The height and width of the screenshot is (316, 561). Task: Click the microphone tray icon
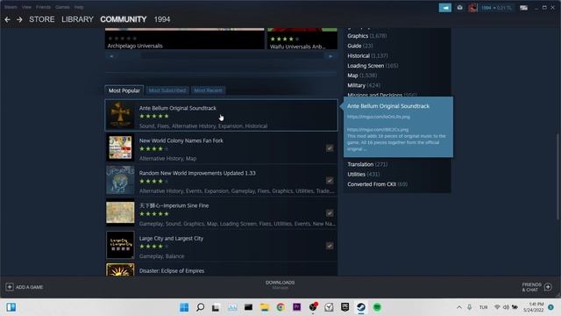tap(470, 307)
